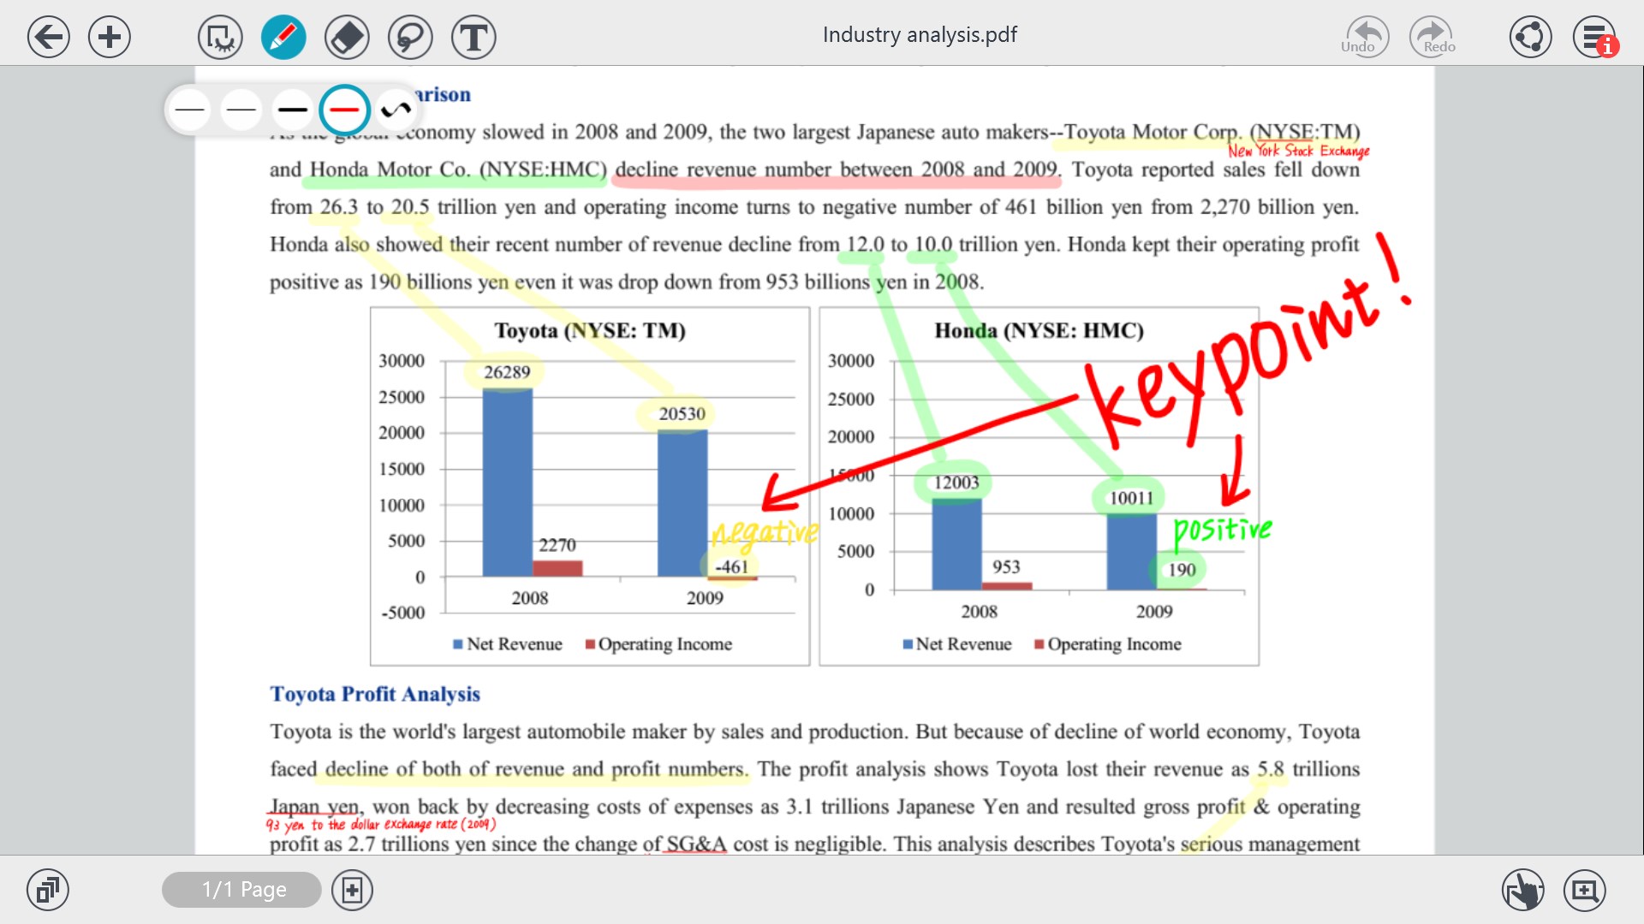Click the 20530 bar label
The width and height of the screenshot is (1644, 924).
[682, 414]
